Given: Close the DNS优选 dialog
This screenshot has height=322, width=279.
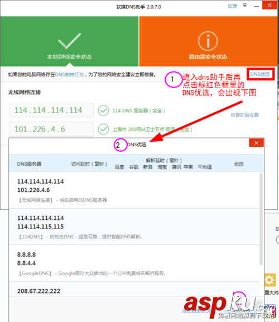Looking at the screenshot, I should click(256, 143).
